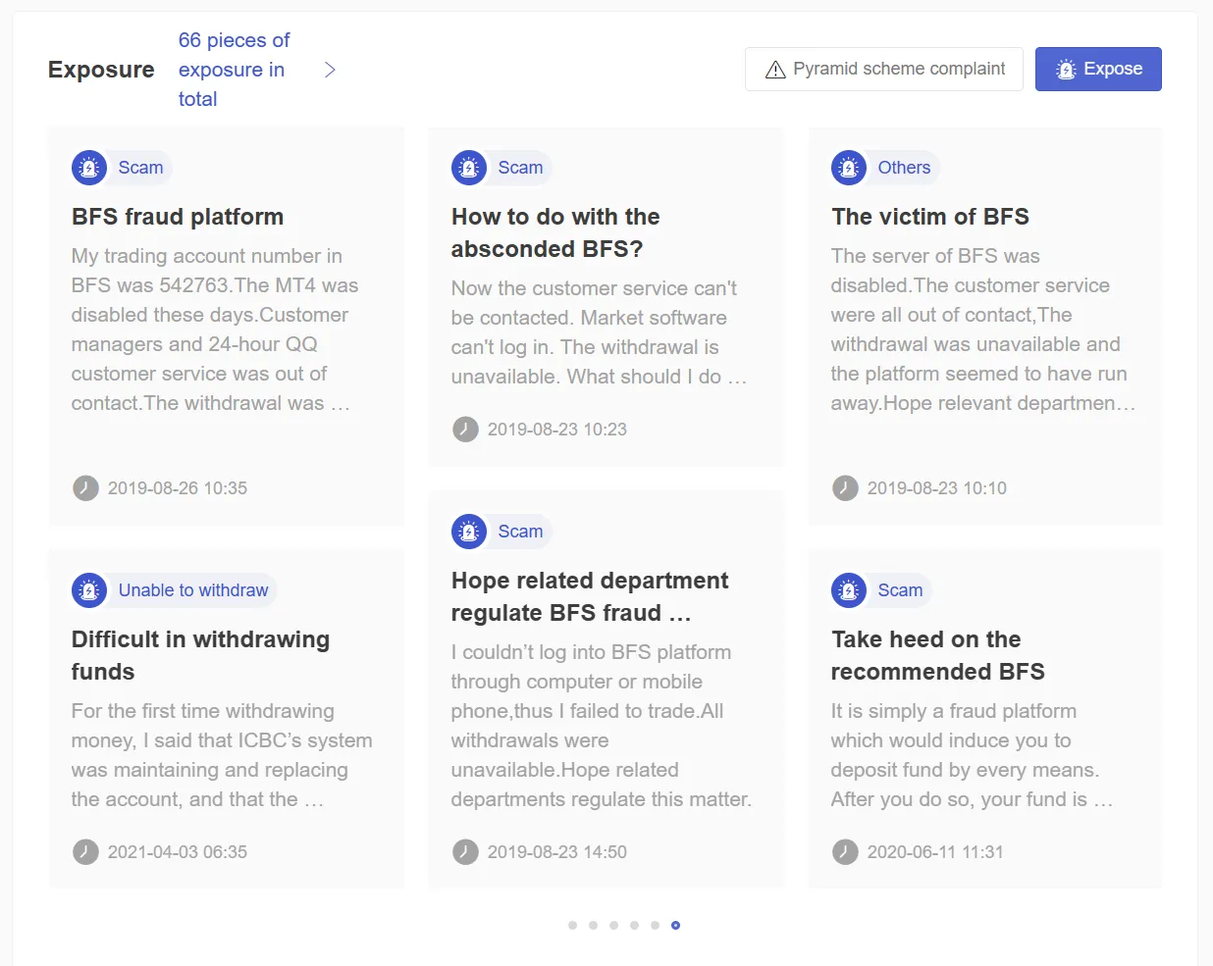Click the date 2019-08-23 10:10

pyautogui.click(x=937, y=488)
